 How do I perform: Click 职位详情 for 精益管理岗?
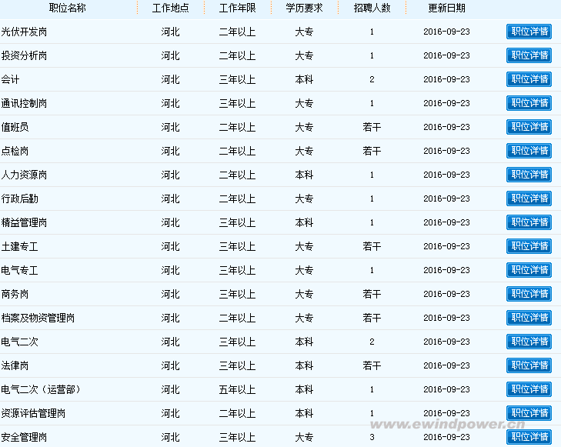529,222
